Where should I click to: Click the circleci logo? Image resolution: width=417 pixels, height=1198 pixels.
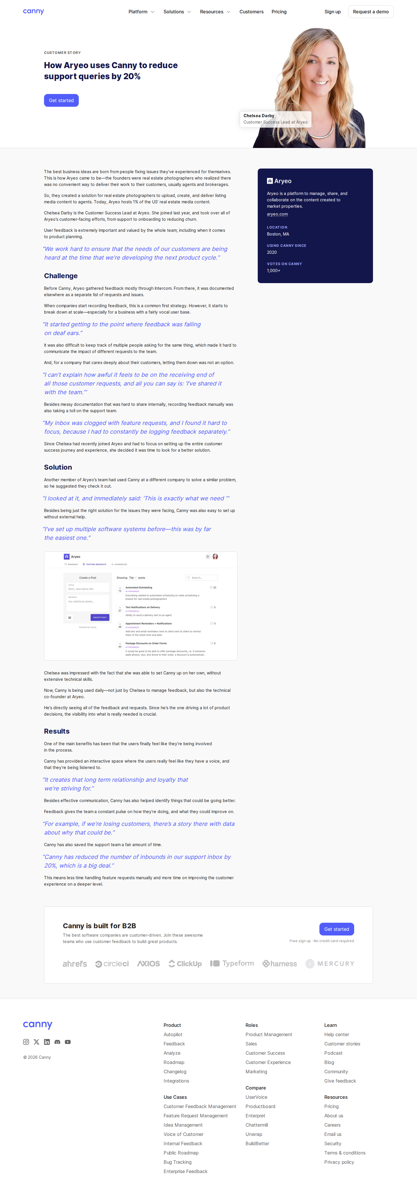pyautogui.click(x=112, y=964)
